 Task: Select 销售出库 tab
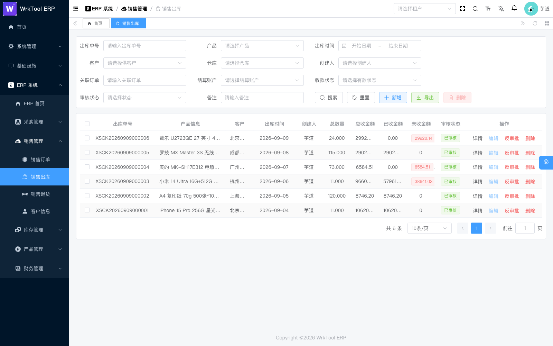(x=128, y=24)
